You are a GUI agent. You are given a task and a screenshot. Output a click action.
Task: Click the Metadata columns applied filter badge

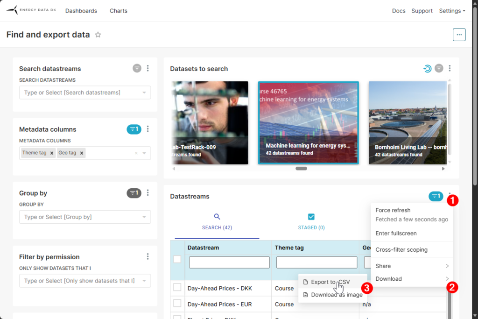coord(134,129)
